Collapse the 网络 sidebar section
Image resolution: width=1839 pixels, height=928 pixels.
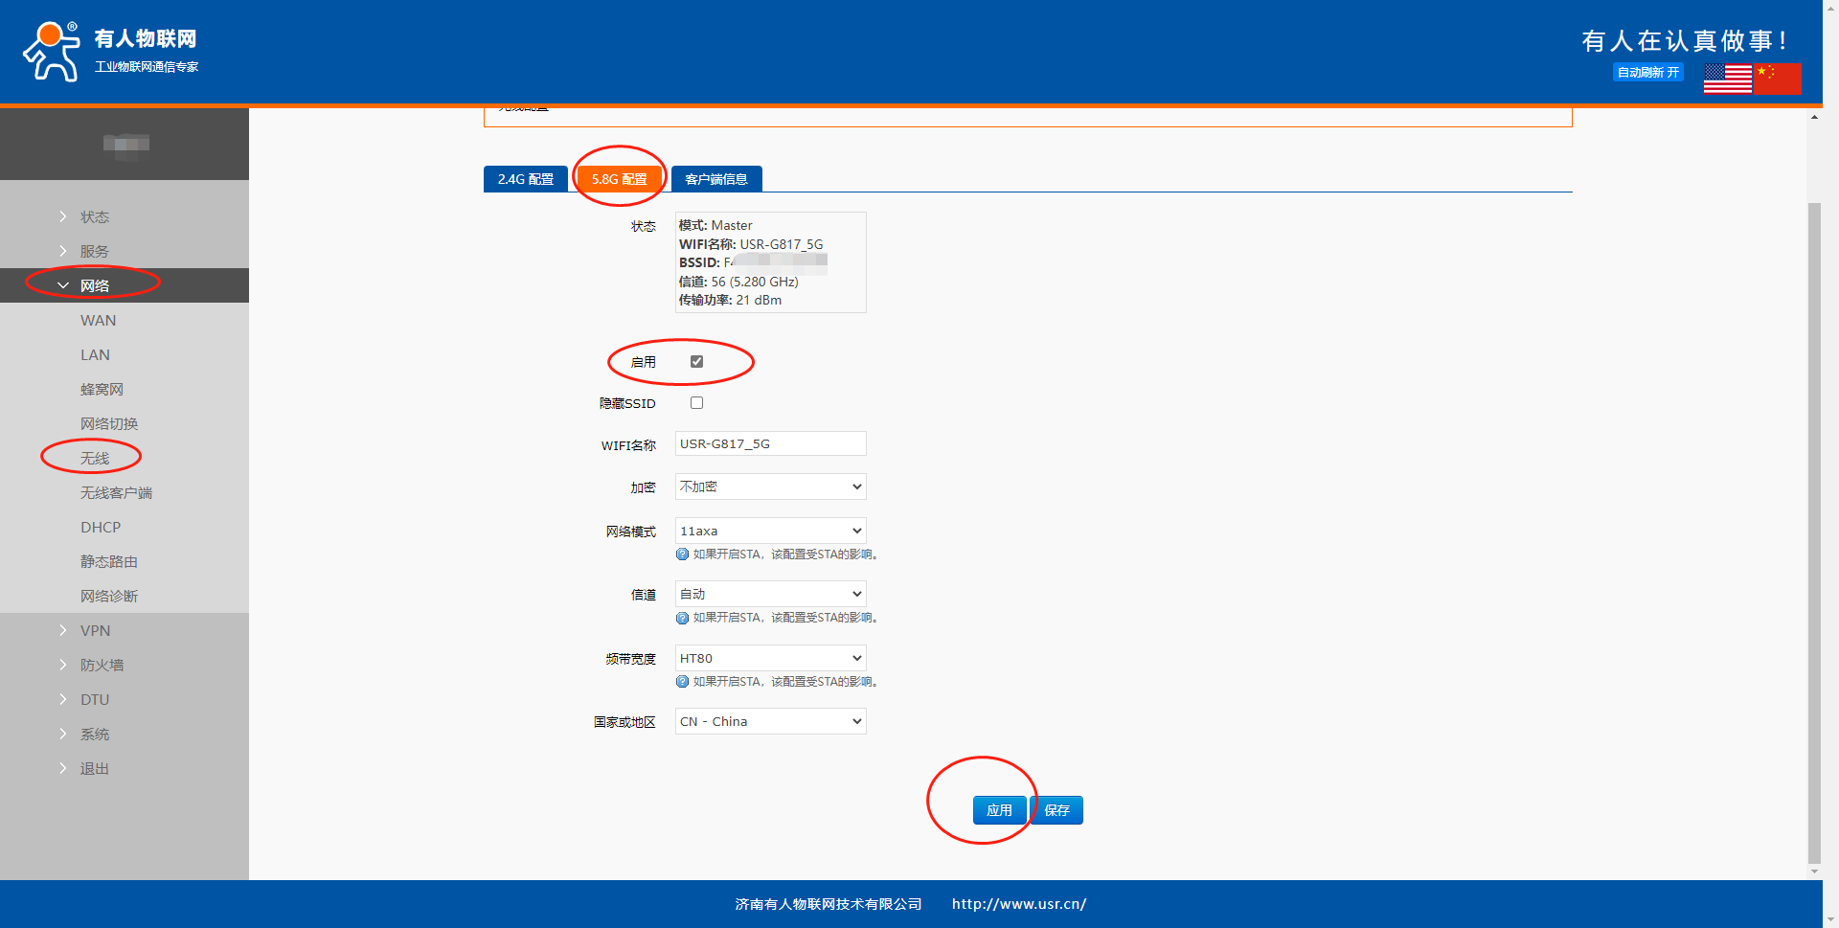click(94, 285)
